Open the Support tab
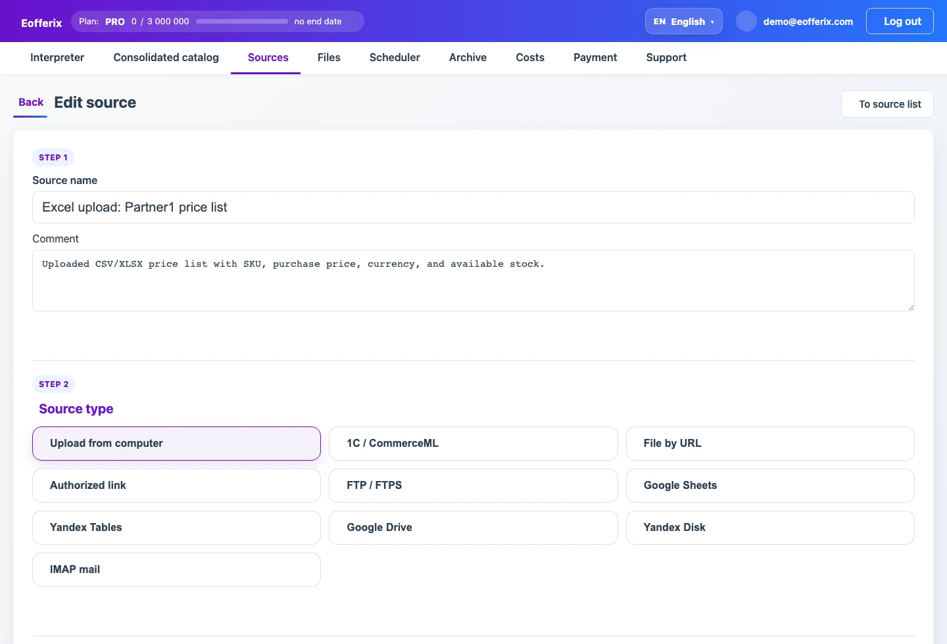Viewport: 947px width, 644px height. pyautogui.click(x=666, y=58)
